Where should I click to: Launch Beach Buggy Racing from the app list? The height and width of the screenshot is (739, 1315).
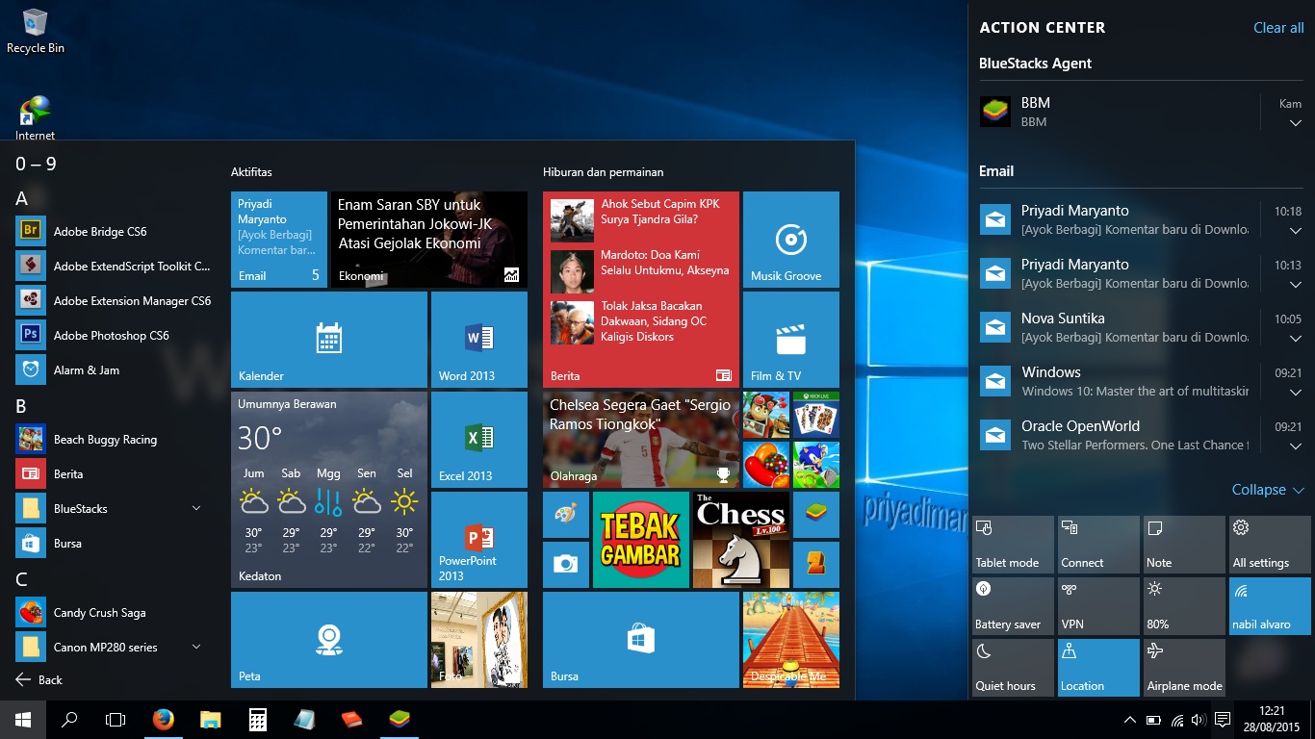pos(111,440)
